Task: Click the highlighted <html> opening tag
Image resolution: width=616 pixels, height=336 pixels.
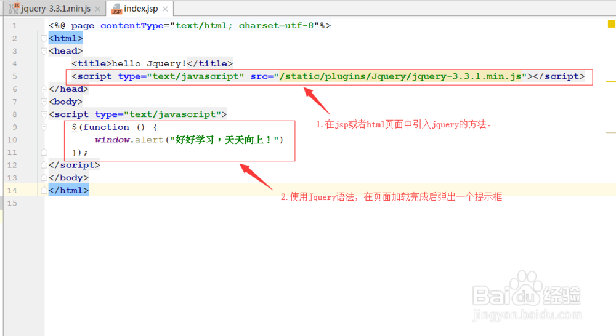Action: [x=66, y=38]
